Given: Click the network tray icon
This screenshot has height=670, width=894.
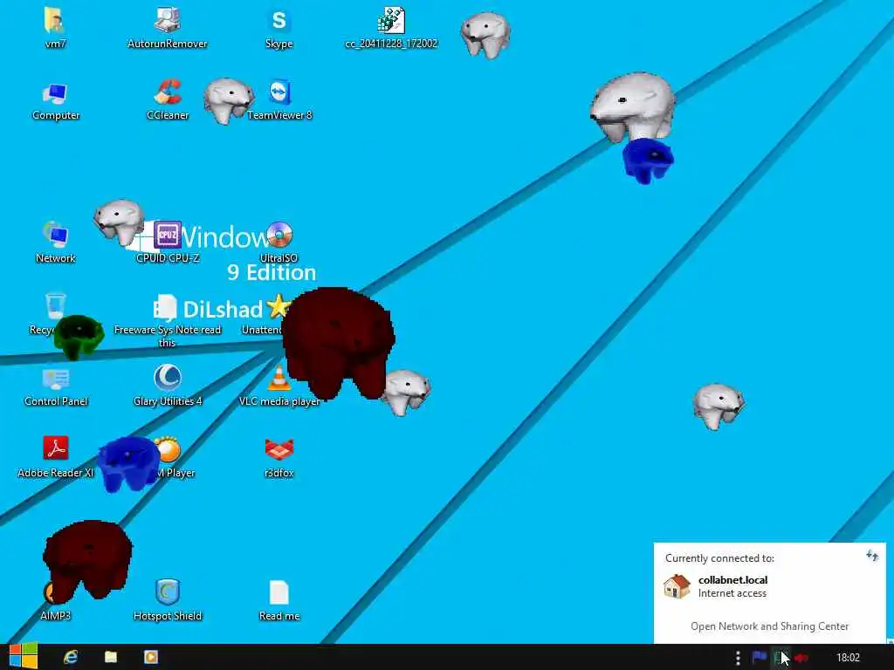Looking at the screenshot, I should pyautogui.click(x=781, y=658).
